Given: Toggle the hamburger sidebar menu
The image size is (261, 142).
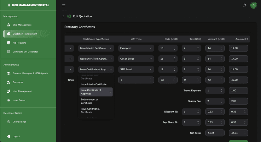Looking at the screenshot, I should pyautogui.click(x=64, y=5).
